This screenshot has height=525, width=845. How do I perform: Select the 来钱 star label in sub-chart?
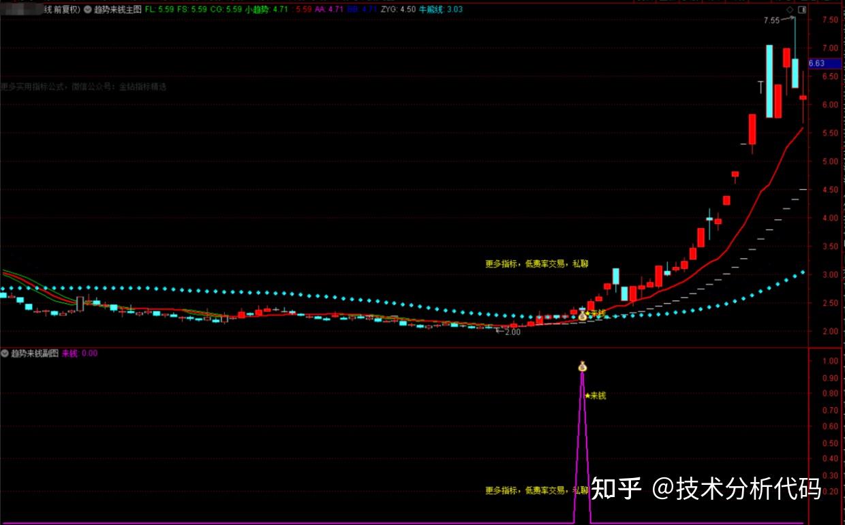[x=595, y=396]
